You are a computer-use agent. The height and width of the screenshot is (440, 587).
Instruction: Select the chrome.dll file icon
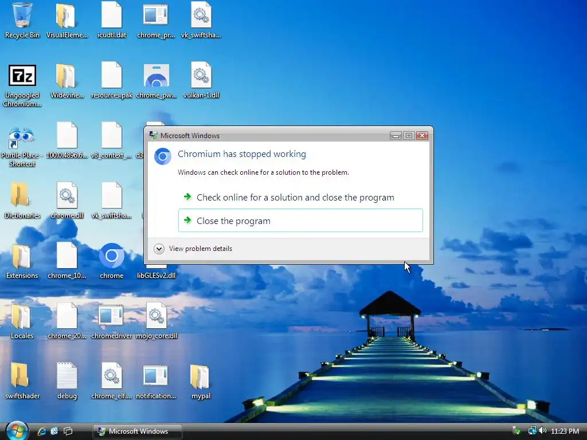point(66,201)
